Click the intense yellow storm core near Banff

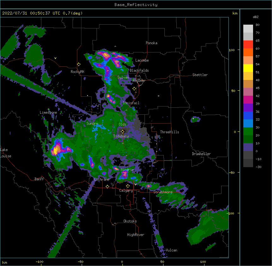pyautogui.click(x=56, y=150)
